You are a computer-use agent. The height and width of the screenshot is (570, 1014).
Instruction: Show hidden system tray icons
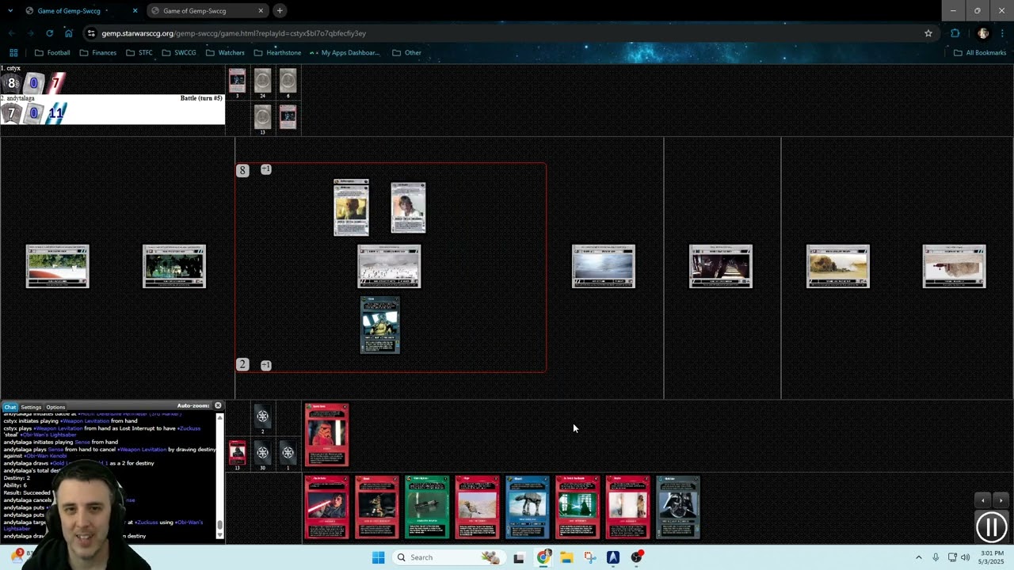(919, 557)
